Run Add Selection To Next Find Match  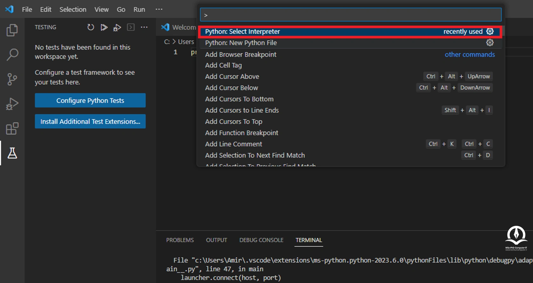pyautogui.click(x=350, y=155)
